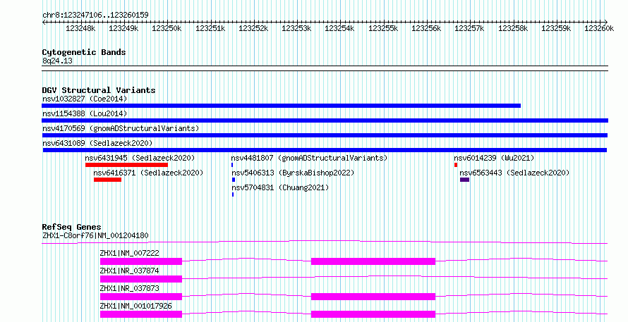Viewport: 628px width, 322px height.
Task: Select the small red nsv6014239 marker
Action: coord(456,165)
